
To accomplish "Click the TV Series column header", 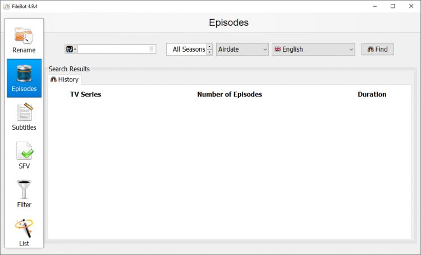I will [85, 94].
